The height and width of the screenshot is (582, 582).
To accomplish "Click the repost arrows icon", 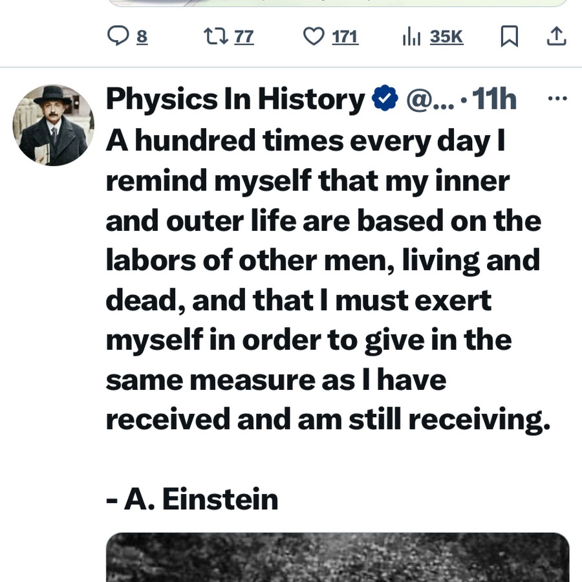I will (211, 37).
